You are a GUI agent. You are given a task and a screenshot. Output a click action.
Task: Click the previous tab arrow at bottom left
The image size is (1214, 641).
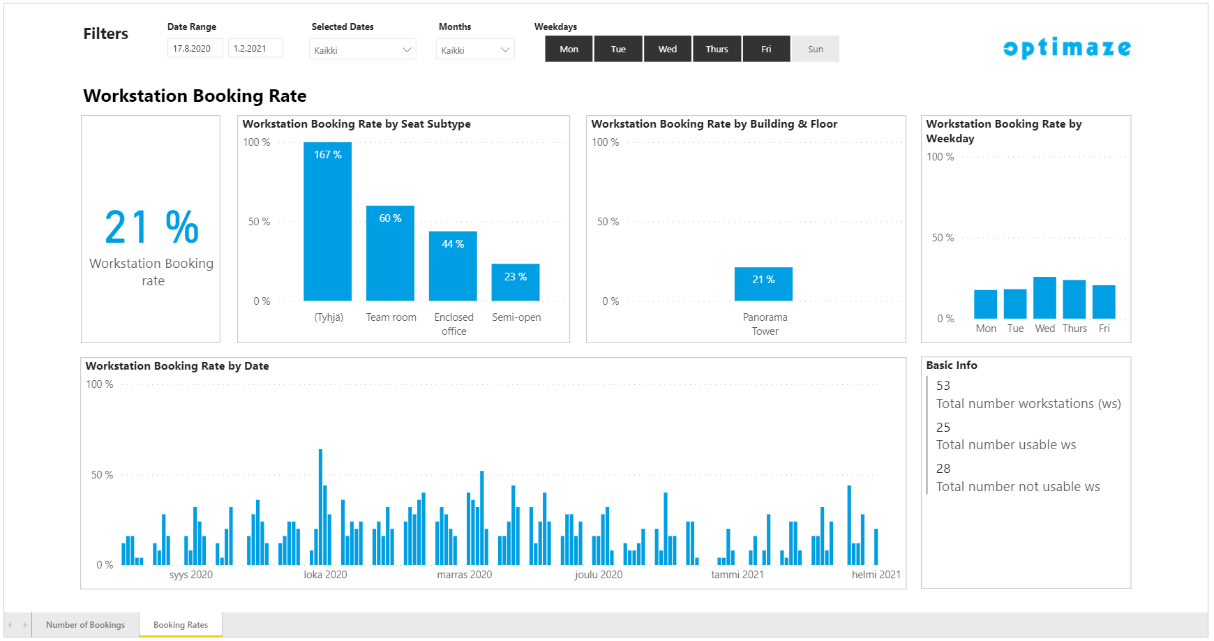tap(10, 625)
